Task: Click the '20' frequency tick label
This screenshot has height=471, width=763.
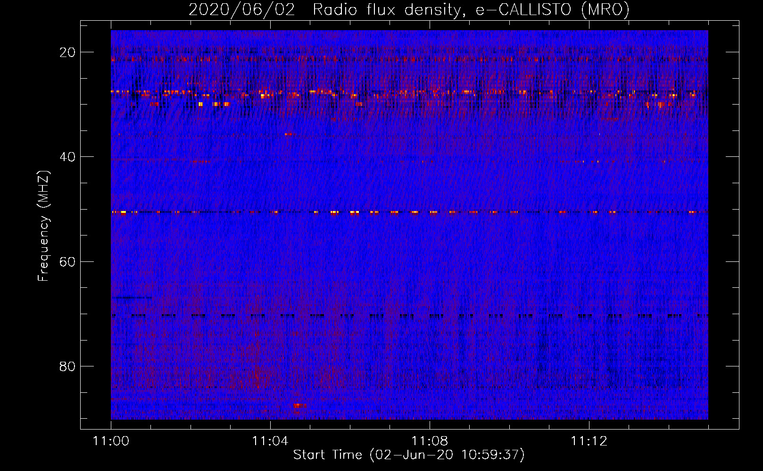Action: click(x=67, y=52)
